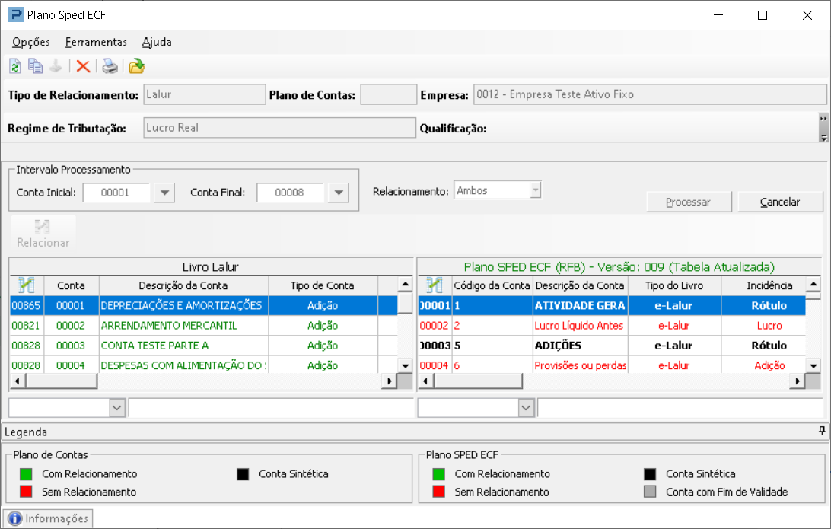Image resolution: width=831 pixels, height=529 pixels.
Task: Click the Código da Conta column header
Action: [492, 285]
